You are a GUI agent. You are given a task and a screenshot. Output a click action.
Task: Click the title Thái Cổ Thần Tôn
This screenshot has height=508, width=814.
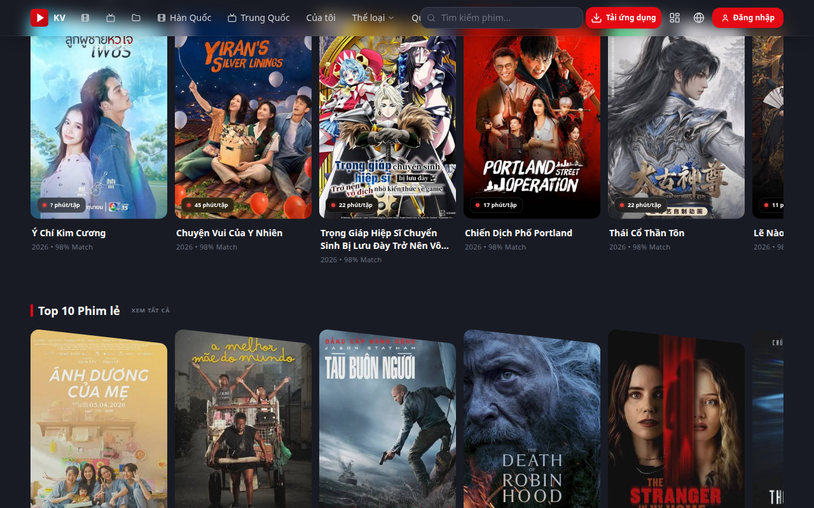[647, 233]
